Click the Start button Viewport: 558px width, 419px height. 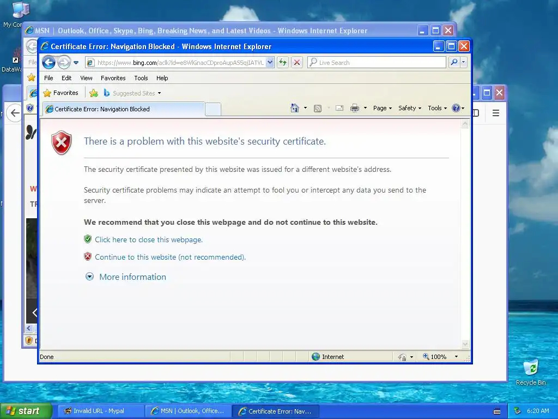tap(26, 411)
